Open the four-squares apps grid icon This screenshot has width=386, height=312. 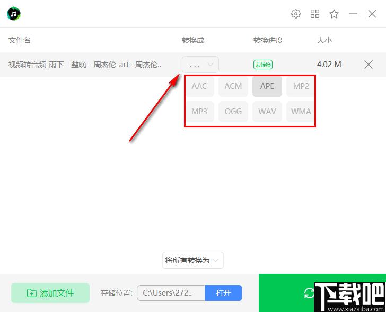click(x=315, y=14)
